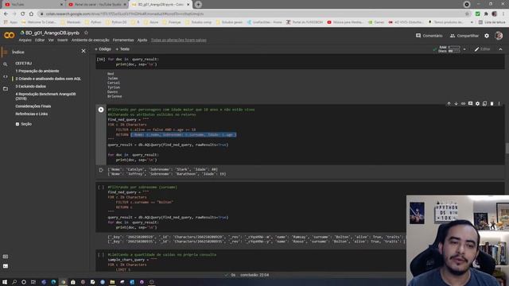Move the selected cell down
This screenshot has width=509, height=286.
click(x=456, y=103)
